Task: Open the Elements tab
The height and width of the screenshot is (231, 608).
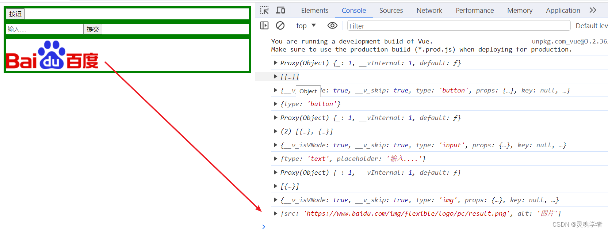Action: [x=315, y=11]
